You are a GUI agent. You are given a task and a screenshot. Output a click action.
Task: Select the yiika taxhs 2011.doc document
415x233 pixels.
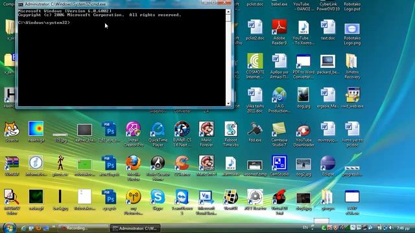click(255, 100)
